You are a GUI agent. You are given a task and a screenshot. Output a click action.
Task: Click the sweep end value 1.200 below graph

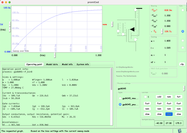click(x=98, y=55)
